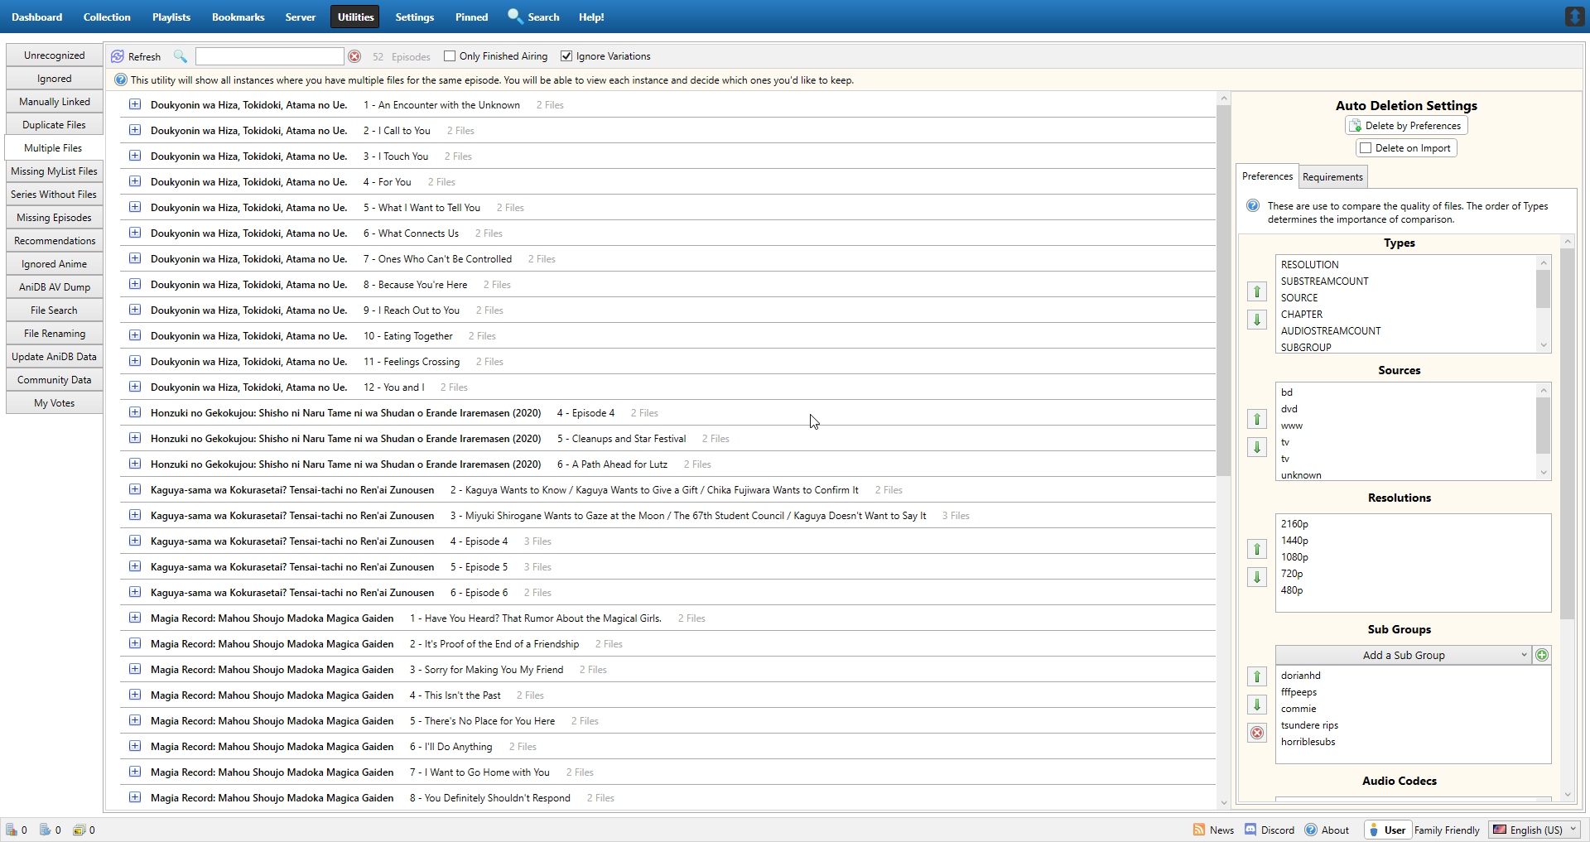Viewport: 1590px width, 842px height.
Task: Click third queue counter icon at bottom left
Action: (79, 830)
